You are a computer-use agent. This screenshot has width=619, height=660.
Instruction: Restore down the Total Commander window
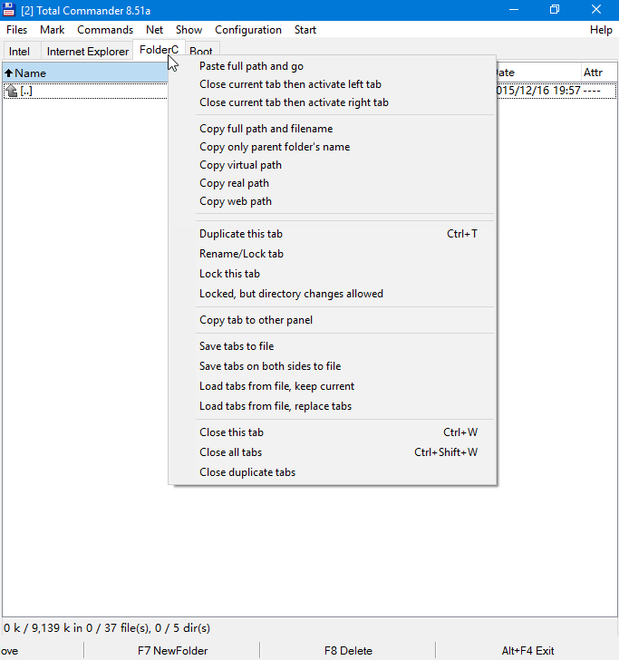pyautogui.click(x=554, y=10)
